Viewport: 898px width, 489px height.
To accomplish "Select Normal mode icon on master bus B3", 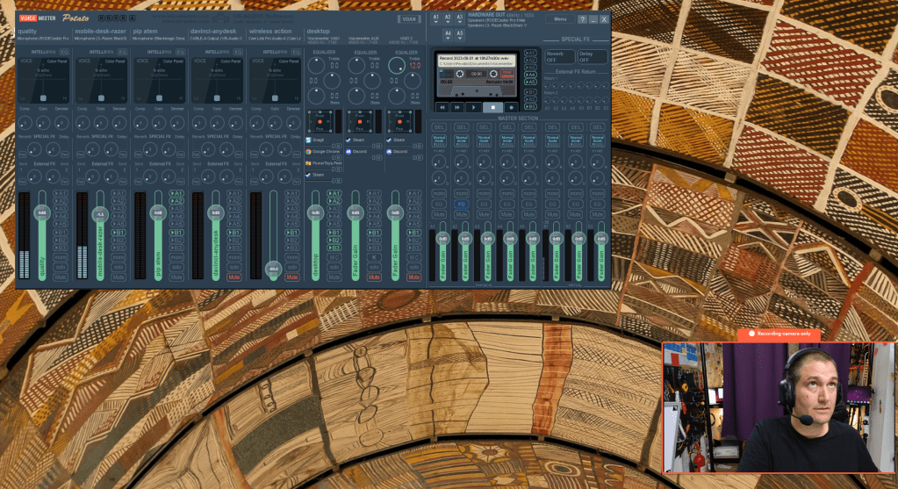I will (x=597, y=139).
